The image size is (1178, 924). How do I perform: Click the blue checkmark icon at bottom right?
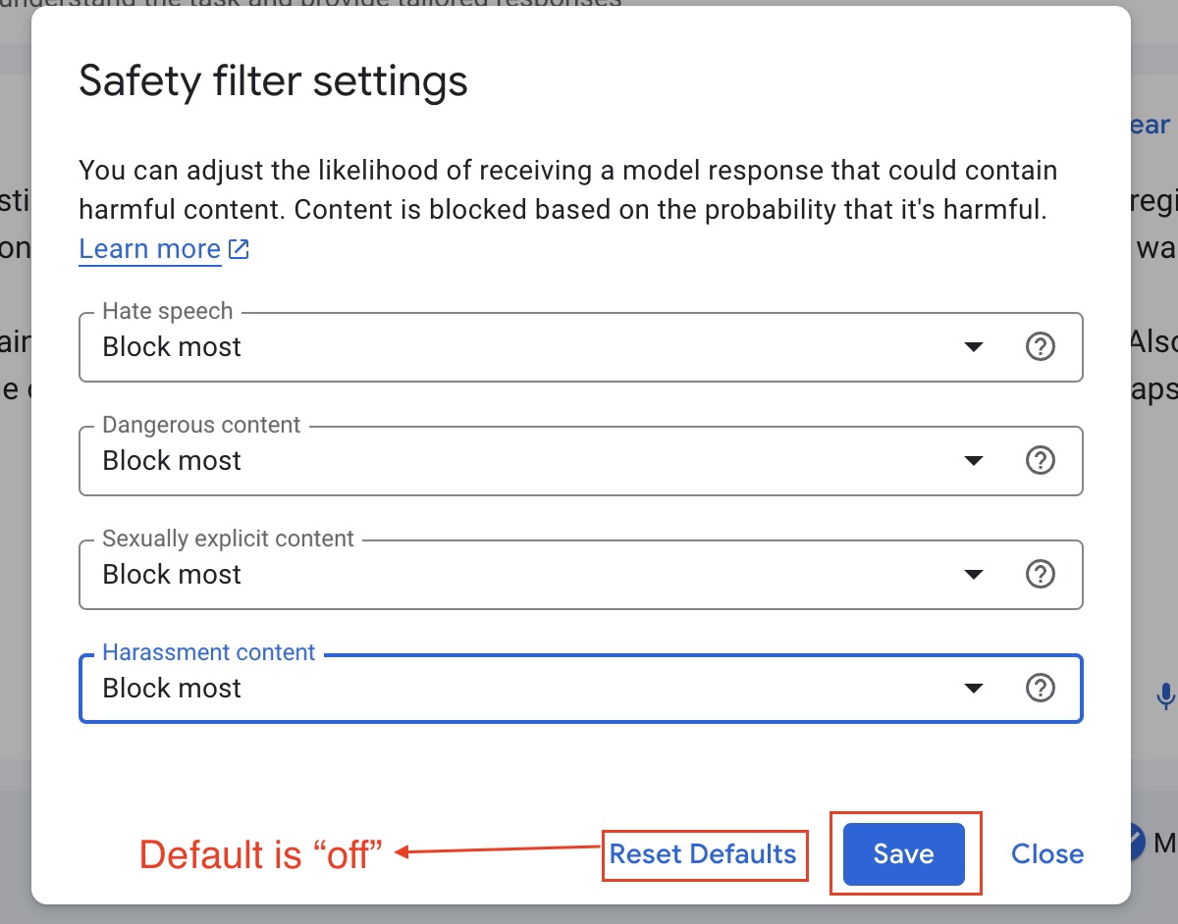1138,842
